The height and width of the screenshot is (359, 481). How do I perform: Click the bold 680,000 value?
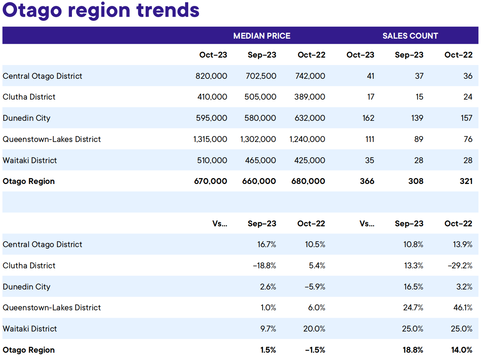[308, 181]
